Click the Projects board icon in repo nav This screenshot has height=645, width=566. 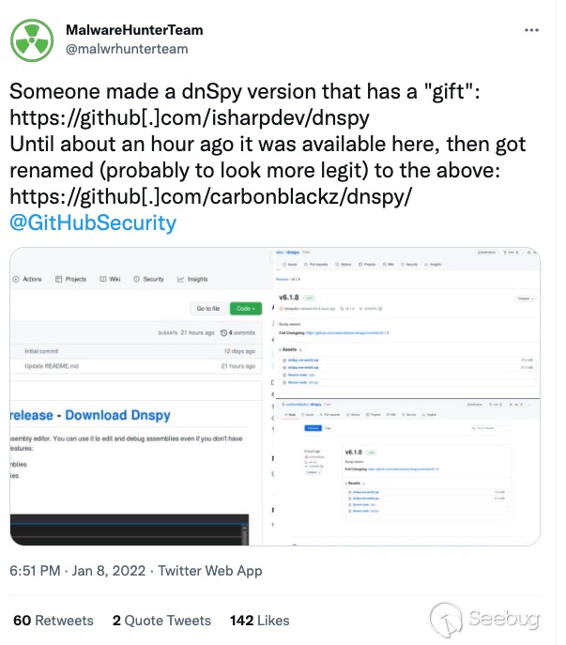(59, 279)
